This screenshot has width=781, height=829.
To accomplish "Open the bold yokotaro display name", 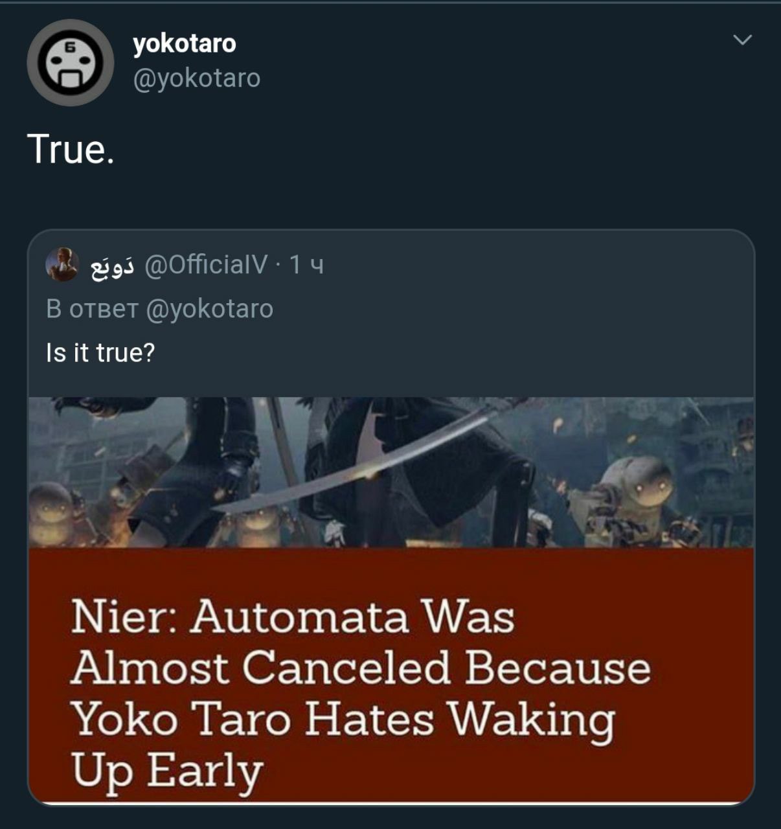I will (185, 44).
